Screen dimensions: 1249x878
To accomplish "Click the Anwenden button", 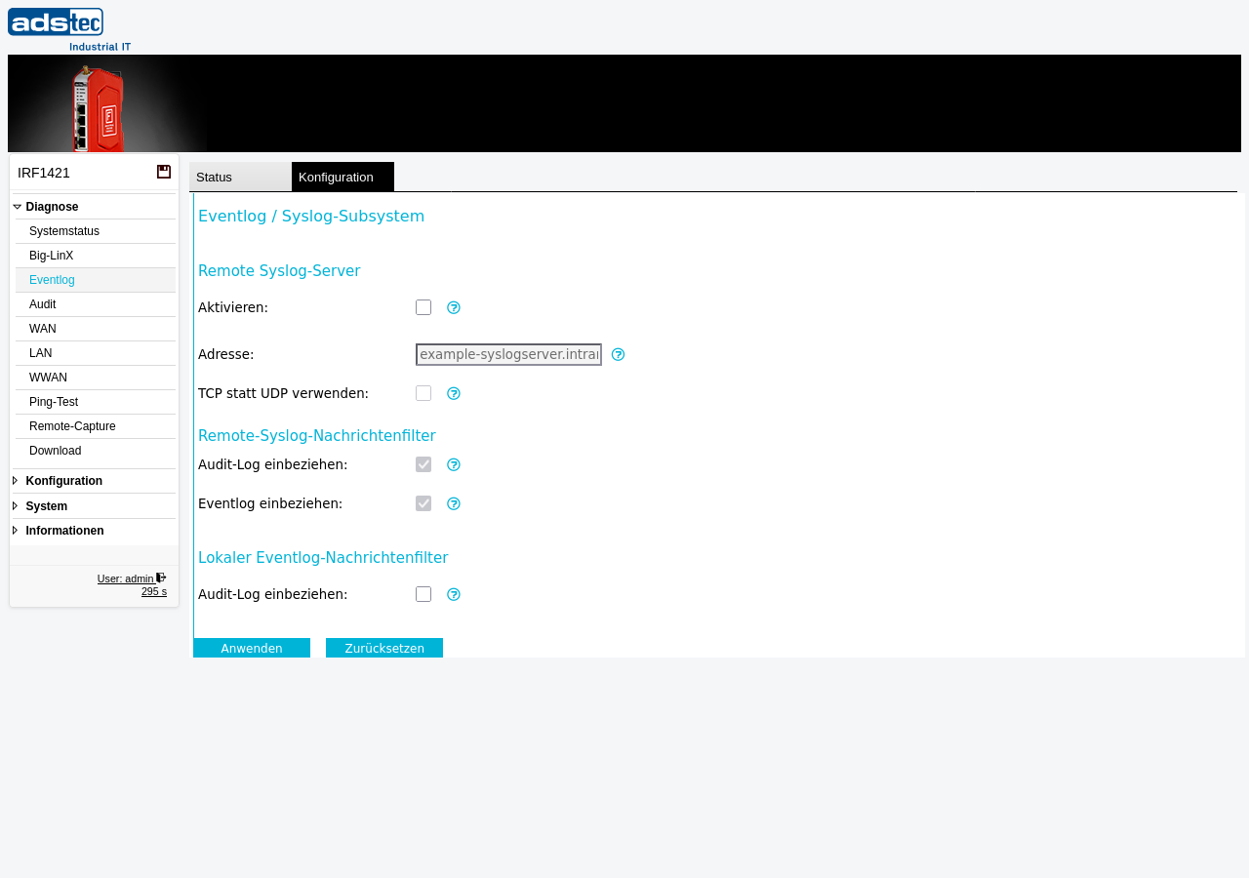I will [x=252, y=648].
